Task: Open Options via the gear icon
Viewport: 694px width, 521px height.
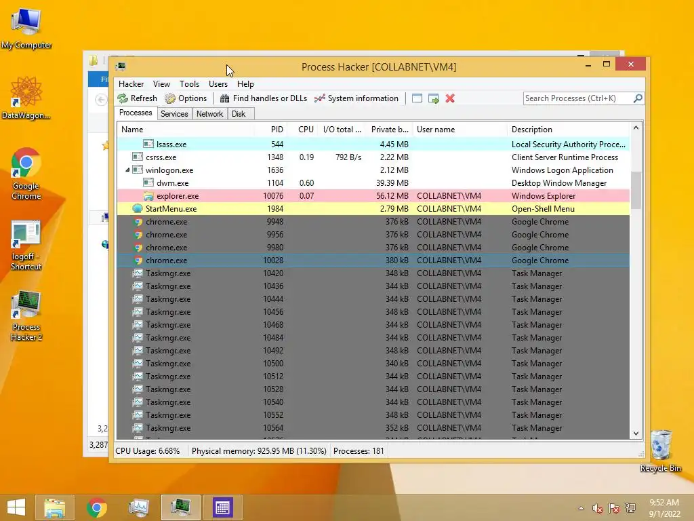Action: coord(170,98)
